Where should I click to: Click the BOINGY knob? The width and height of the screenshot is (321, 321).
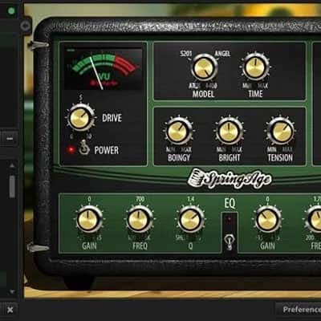pyautogui.click(x=179, y=132)
